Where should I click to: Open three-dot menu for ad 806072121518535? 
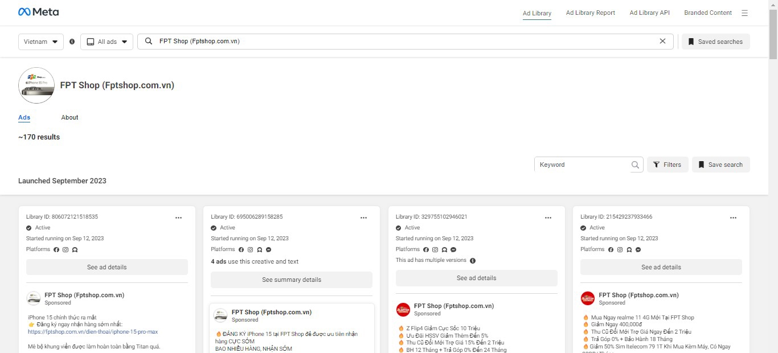pyautogui.click(x=178, y=217)
